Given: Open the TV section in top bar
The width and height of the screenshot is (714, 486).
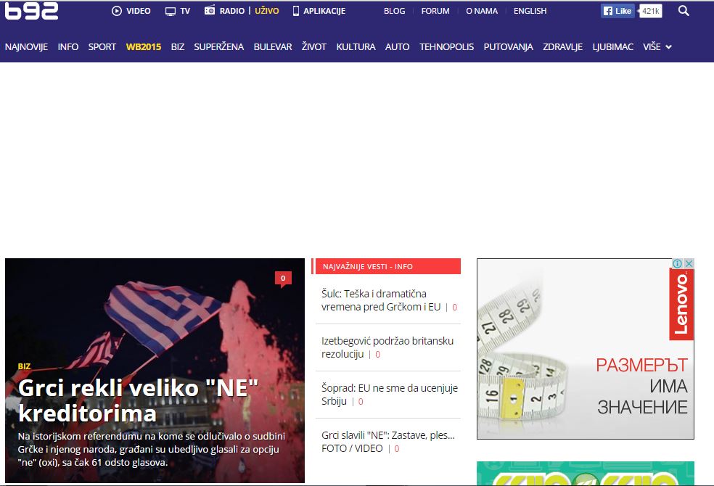Looking at the screenshot, I should click(171, 11).
